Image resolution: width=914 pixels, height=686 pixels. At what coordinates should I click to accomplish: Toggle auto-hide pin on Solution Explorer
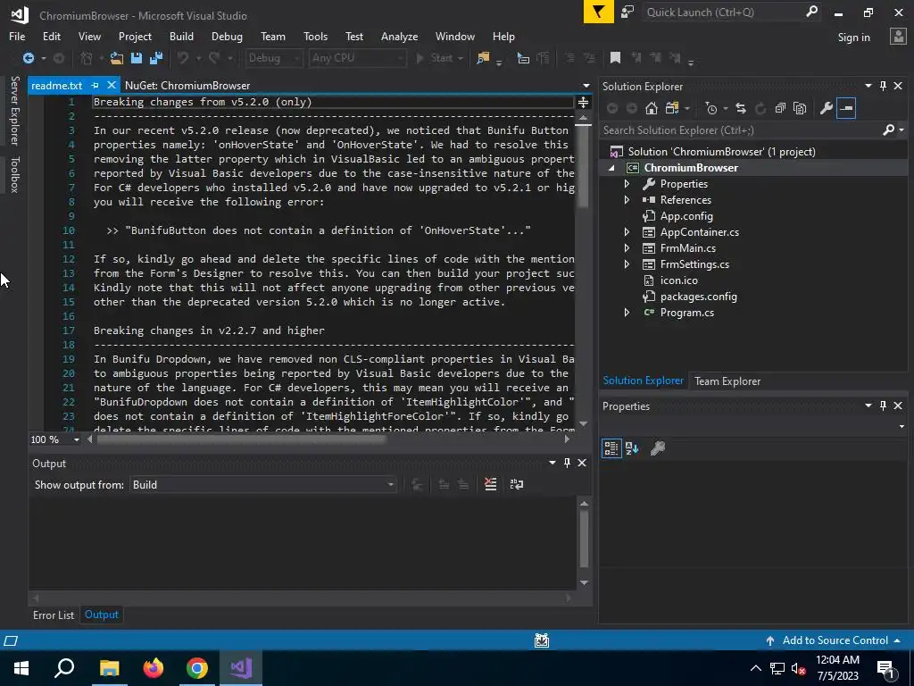[883, 86]
